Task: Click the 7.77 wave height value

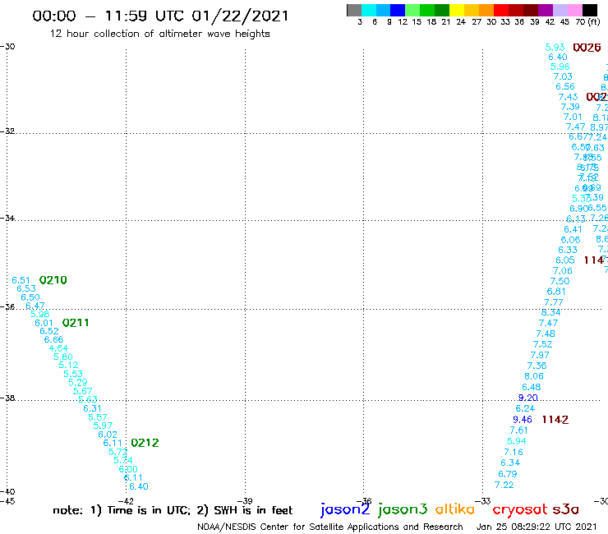Action: click(554, 302)
